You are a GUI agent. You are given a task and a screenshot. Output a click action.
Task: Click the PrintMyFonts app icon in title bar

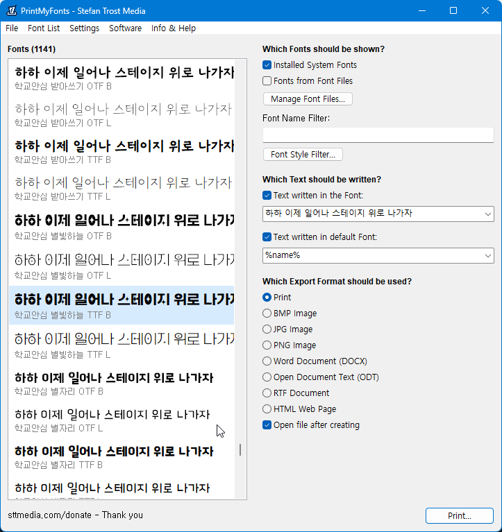(x=12, y=10)
